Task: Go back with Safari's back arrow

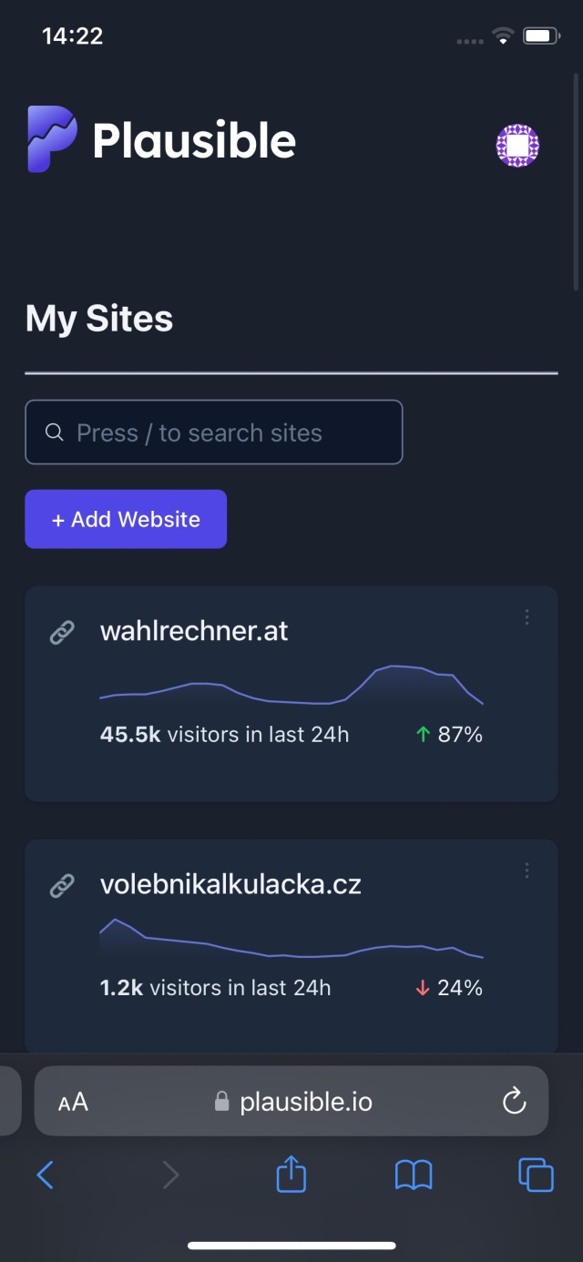Action: [x=45, y=1175]
